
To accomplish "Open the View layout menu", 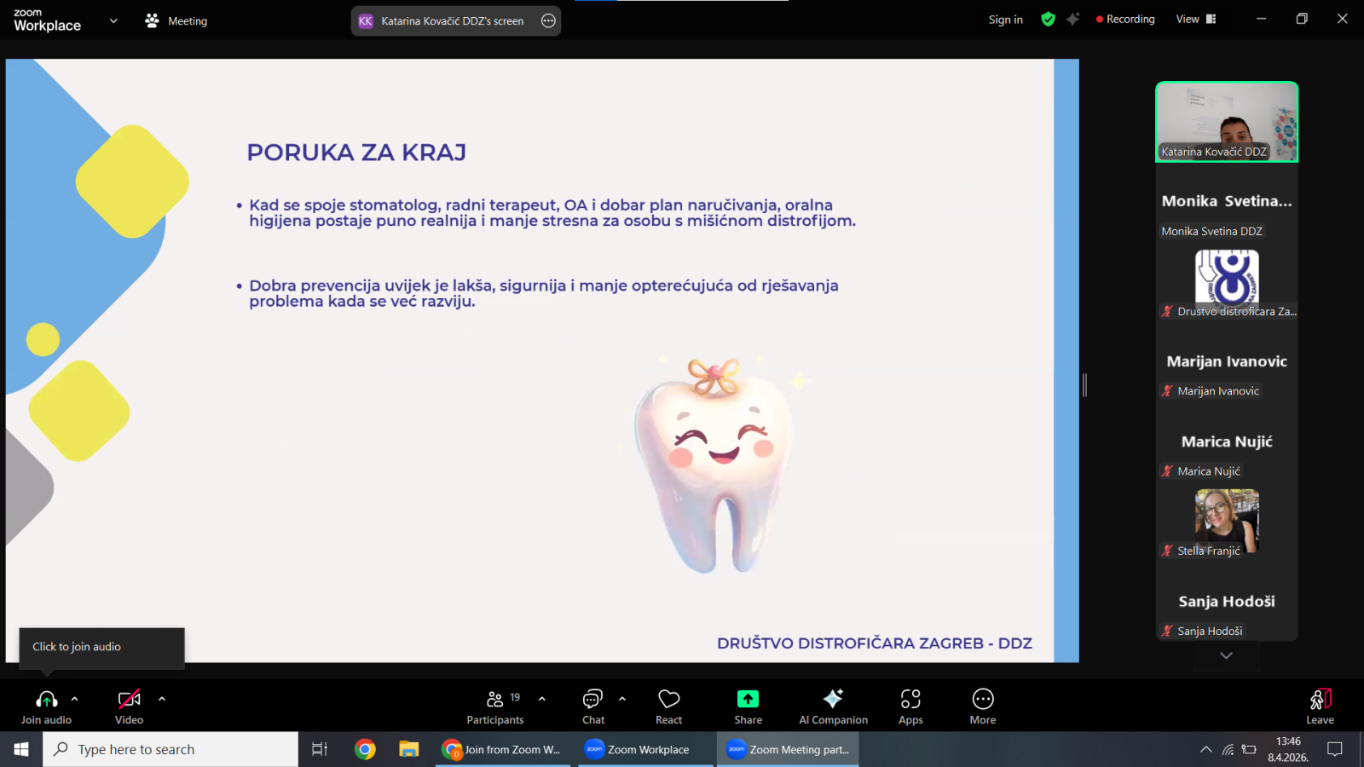I will [1196, 20].
